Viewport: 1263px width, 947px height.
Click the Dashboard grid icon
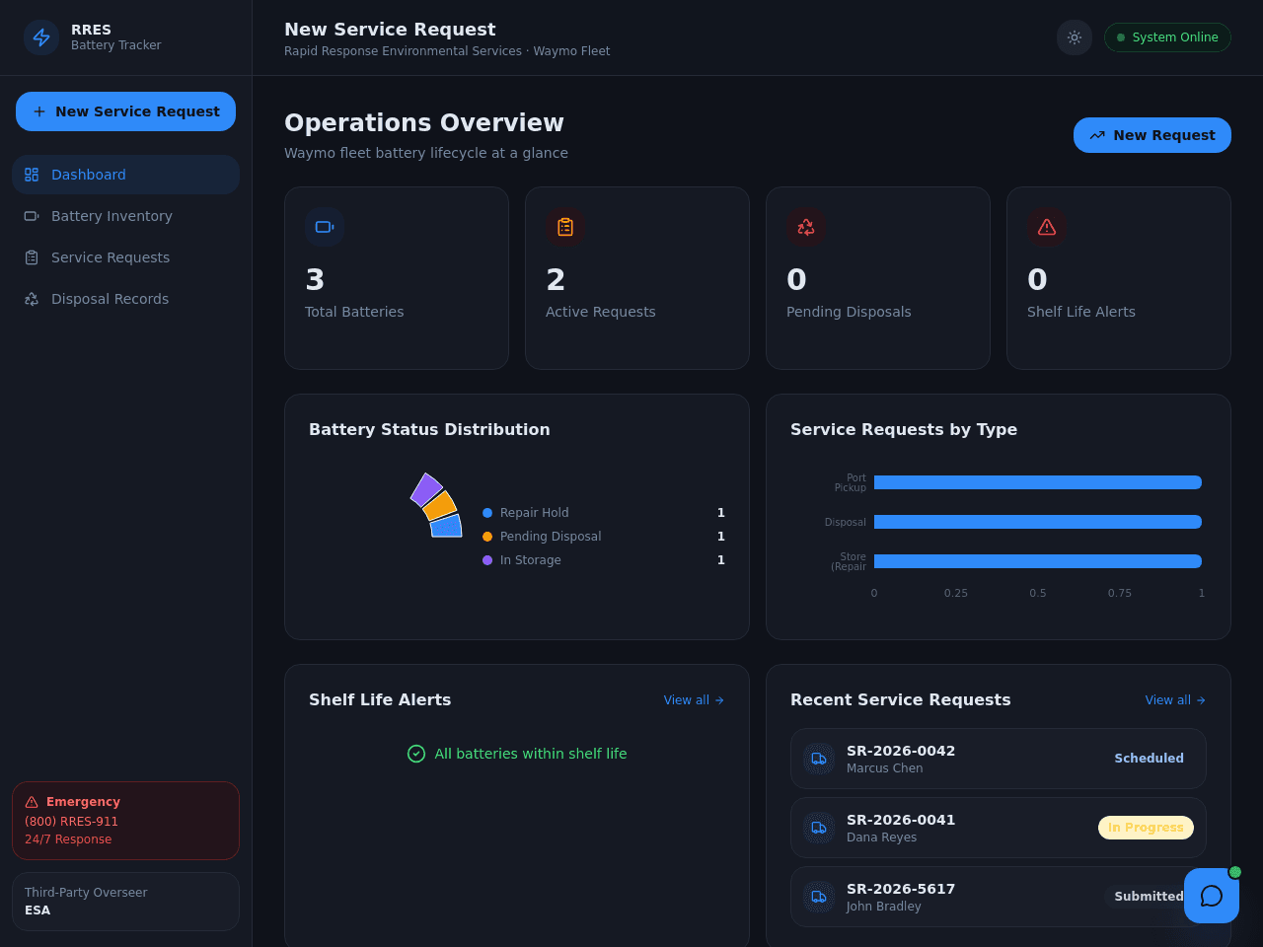pos(32,175)
